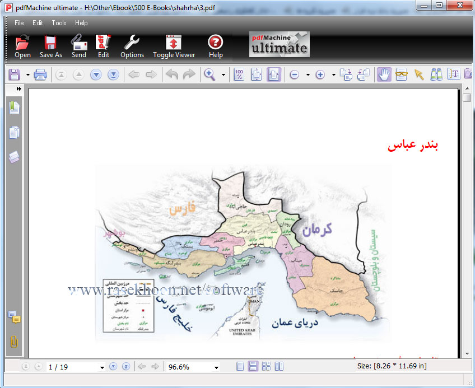
Task: Click the print icon in the viewer toolbar
Action: click(x=40, y=74)
